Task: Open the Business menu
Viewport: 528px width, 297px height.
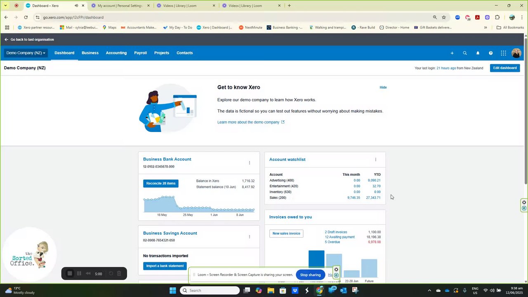Action: pos(90,53)
